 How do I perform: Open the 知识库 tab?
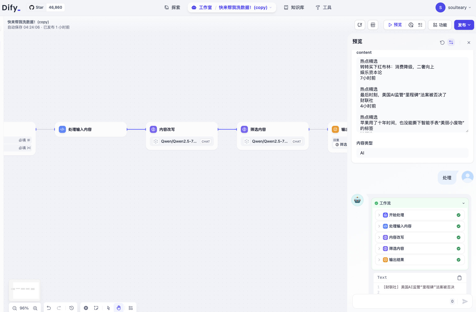tap(294, 7)
